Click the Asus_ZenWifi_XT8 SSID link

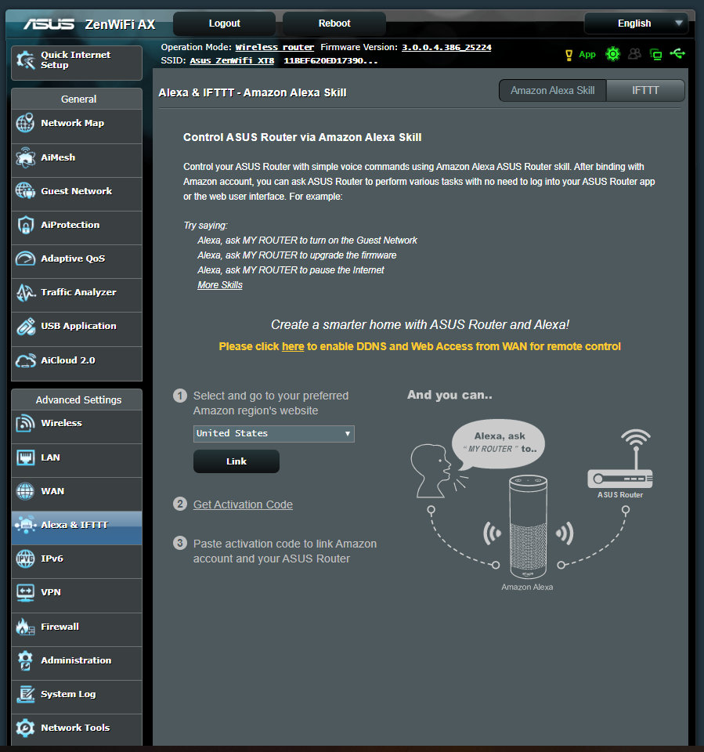pyautogui.click(x=232, y=60)
